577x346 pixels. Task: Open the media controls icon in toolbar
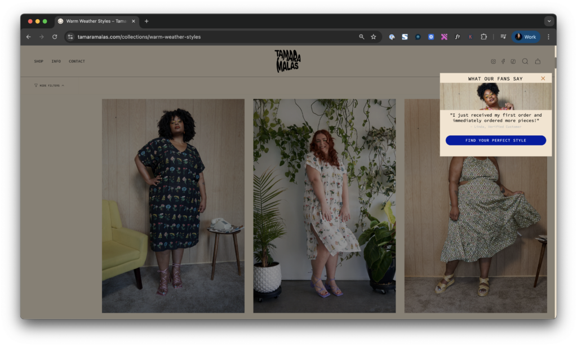pos(503,37)
